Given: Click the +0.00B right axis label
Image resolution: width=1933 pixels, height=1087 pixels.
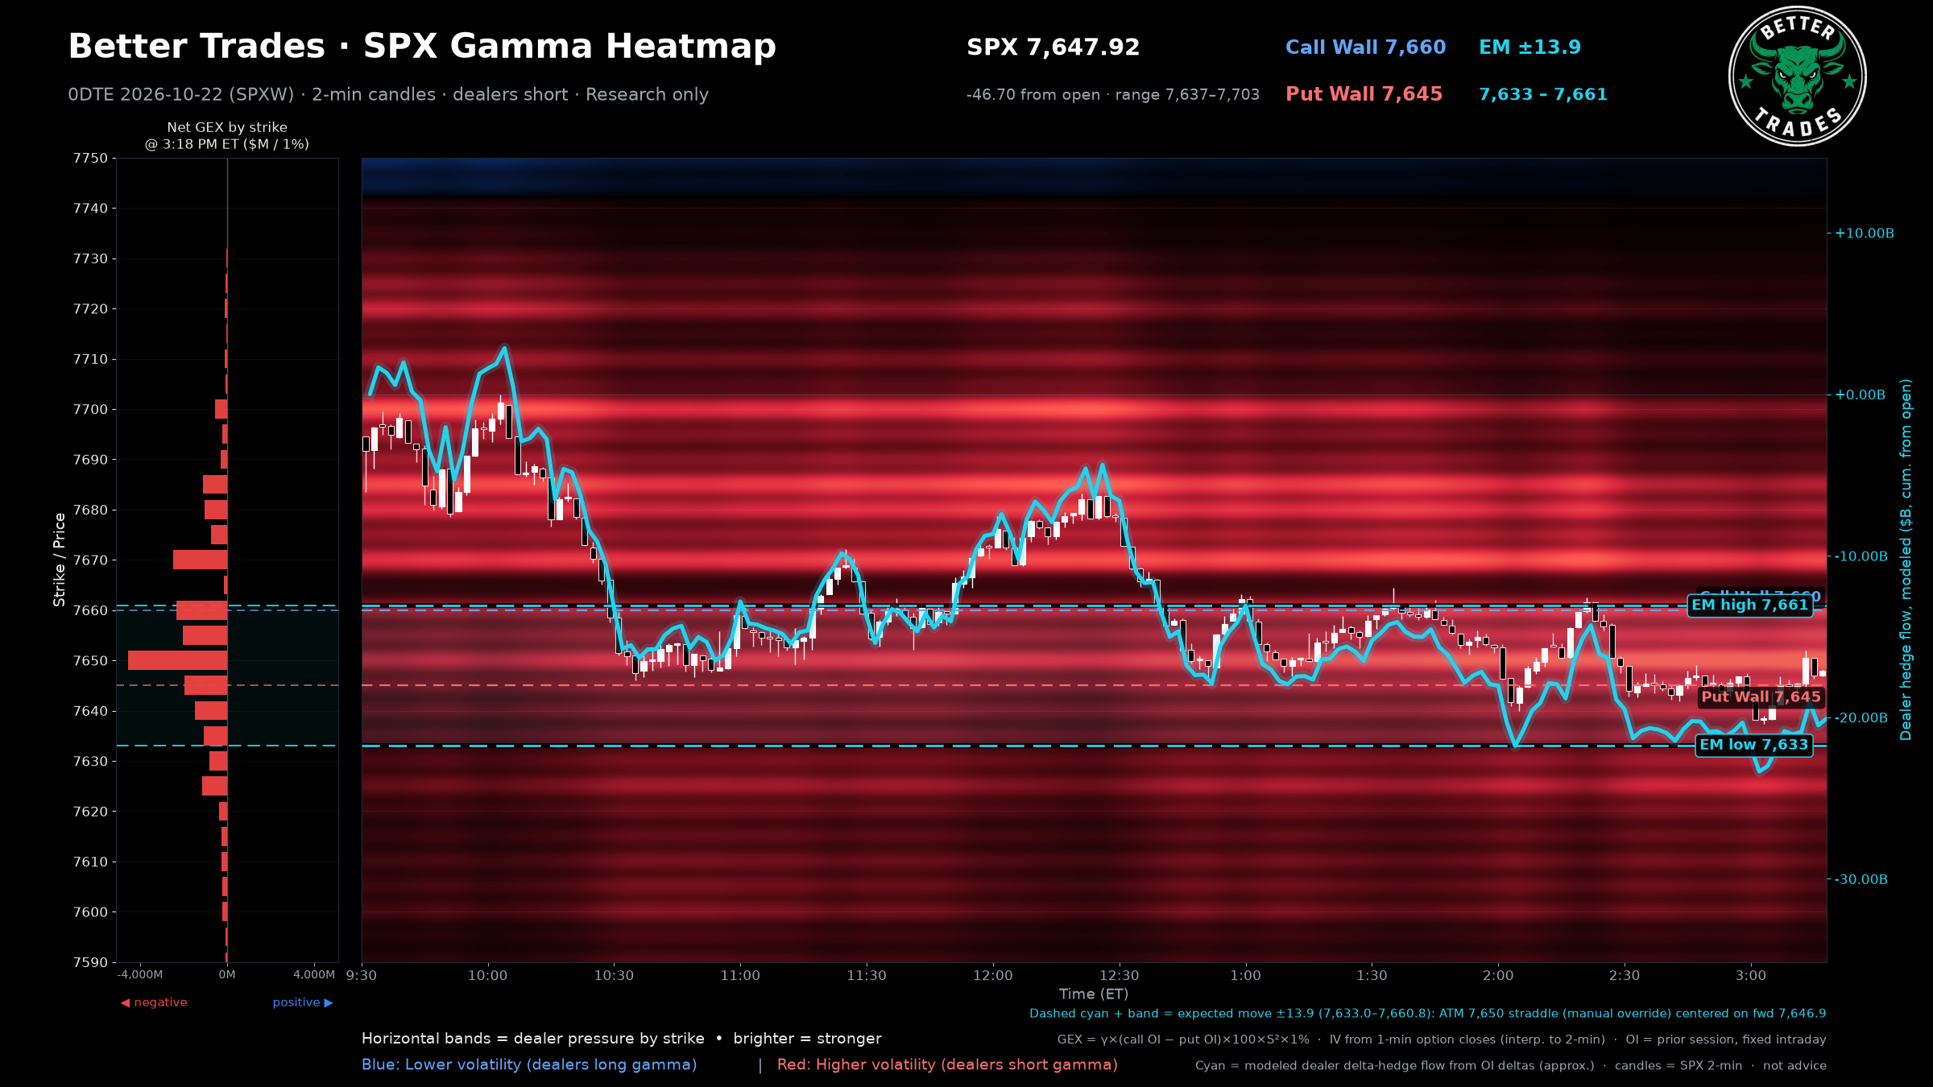Looking at the screenshot, I should coord(1861,395).
